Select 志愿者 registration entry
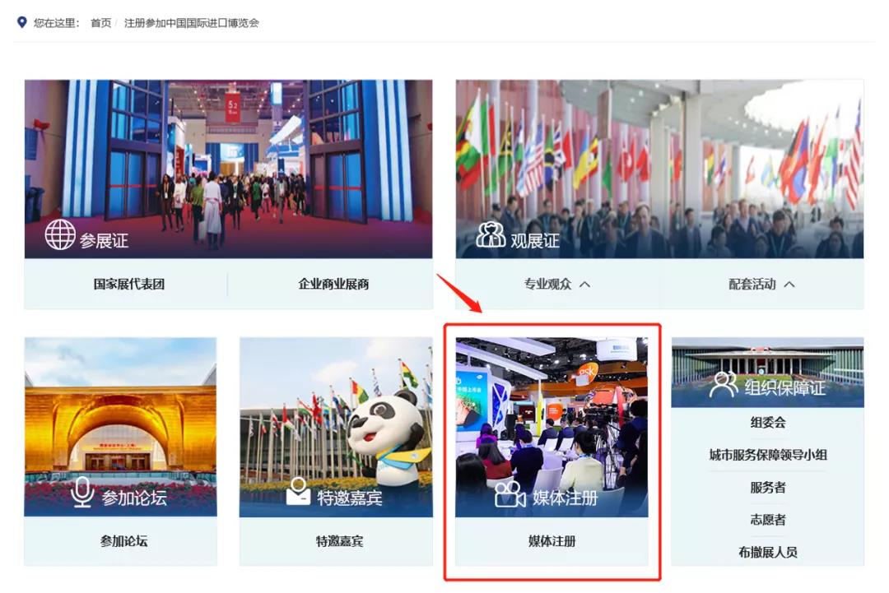This screenshot has height=593, width=889. pyautogui.click(x=767, y=520)
